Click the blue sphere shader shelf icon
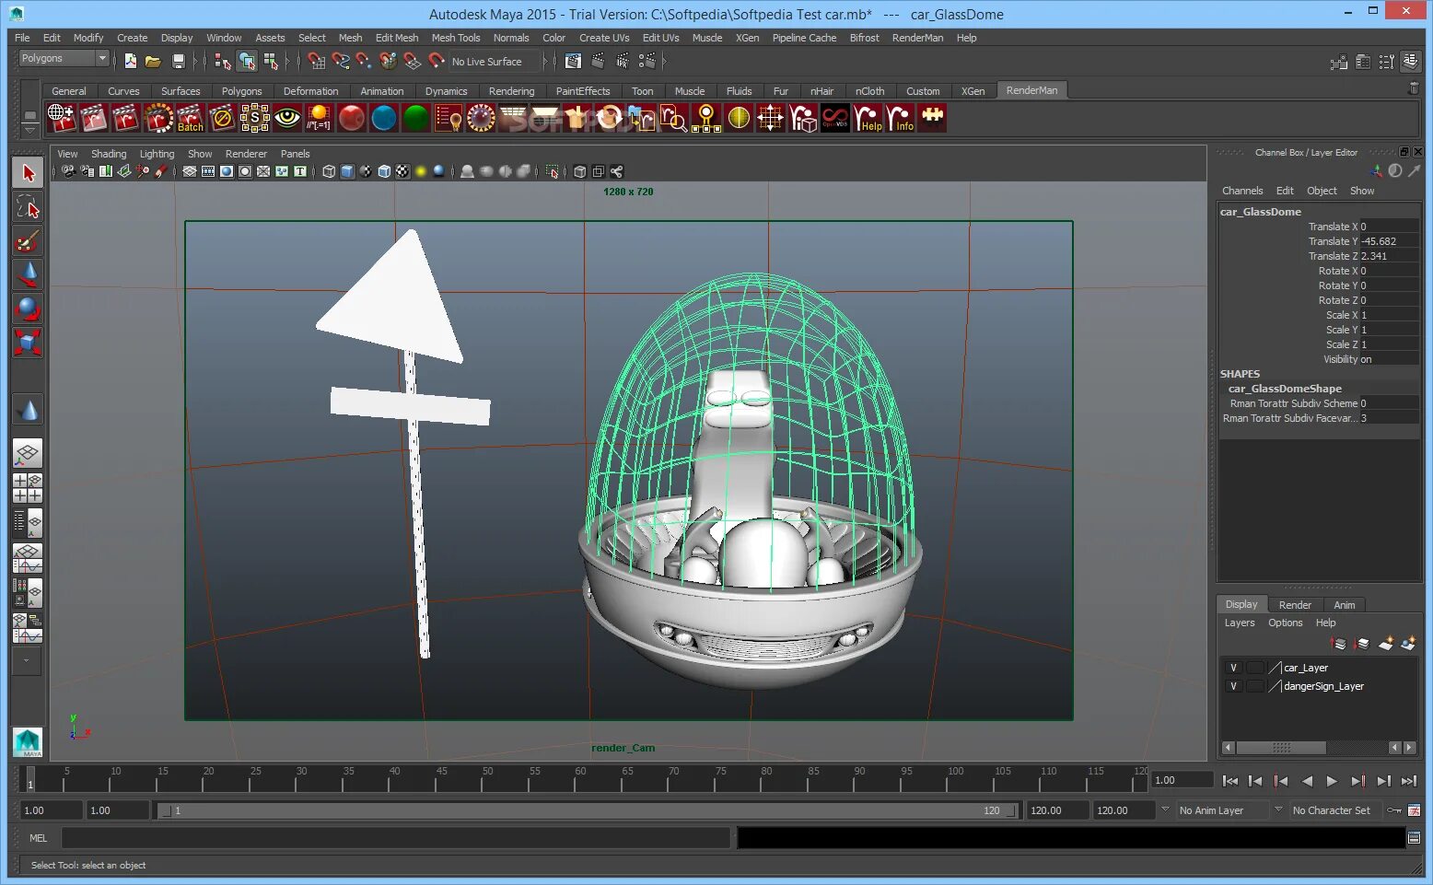The image size is (1433, 885). (x=384, y=118)
